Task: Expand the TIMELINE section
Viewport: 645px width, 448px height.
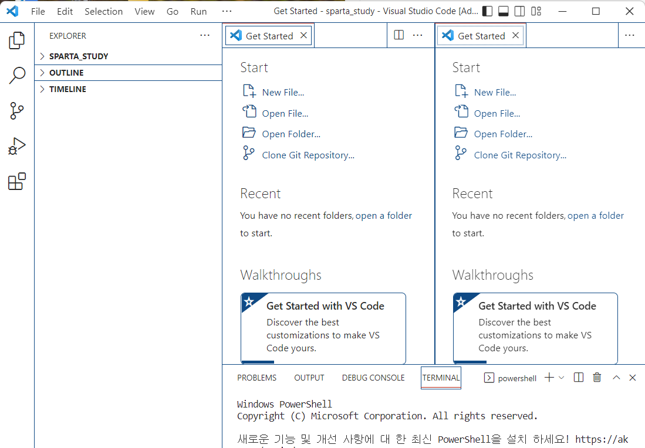Action: [128, 89]
